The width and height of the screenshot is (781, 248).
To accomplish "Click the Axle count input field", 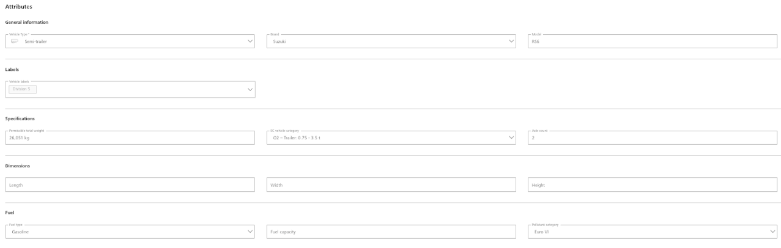I will 652,137.
